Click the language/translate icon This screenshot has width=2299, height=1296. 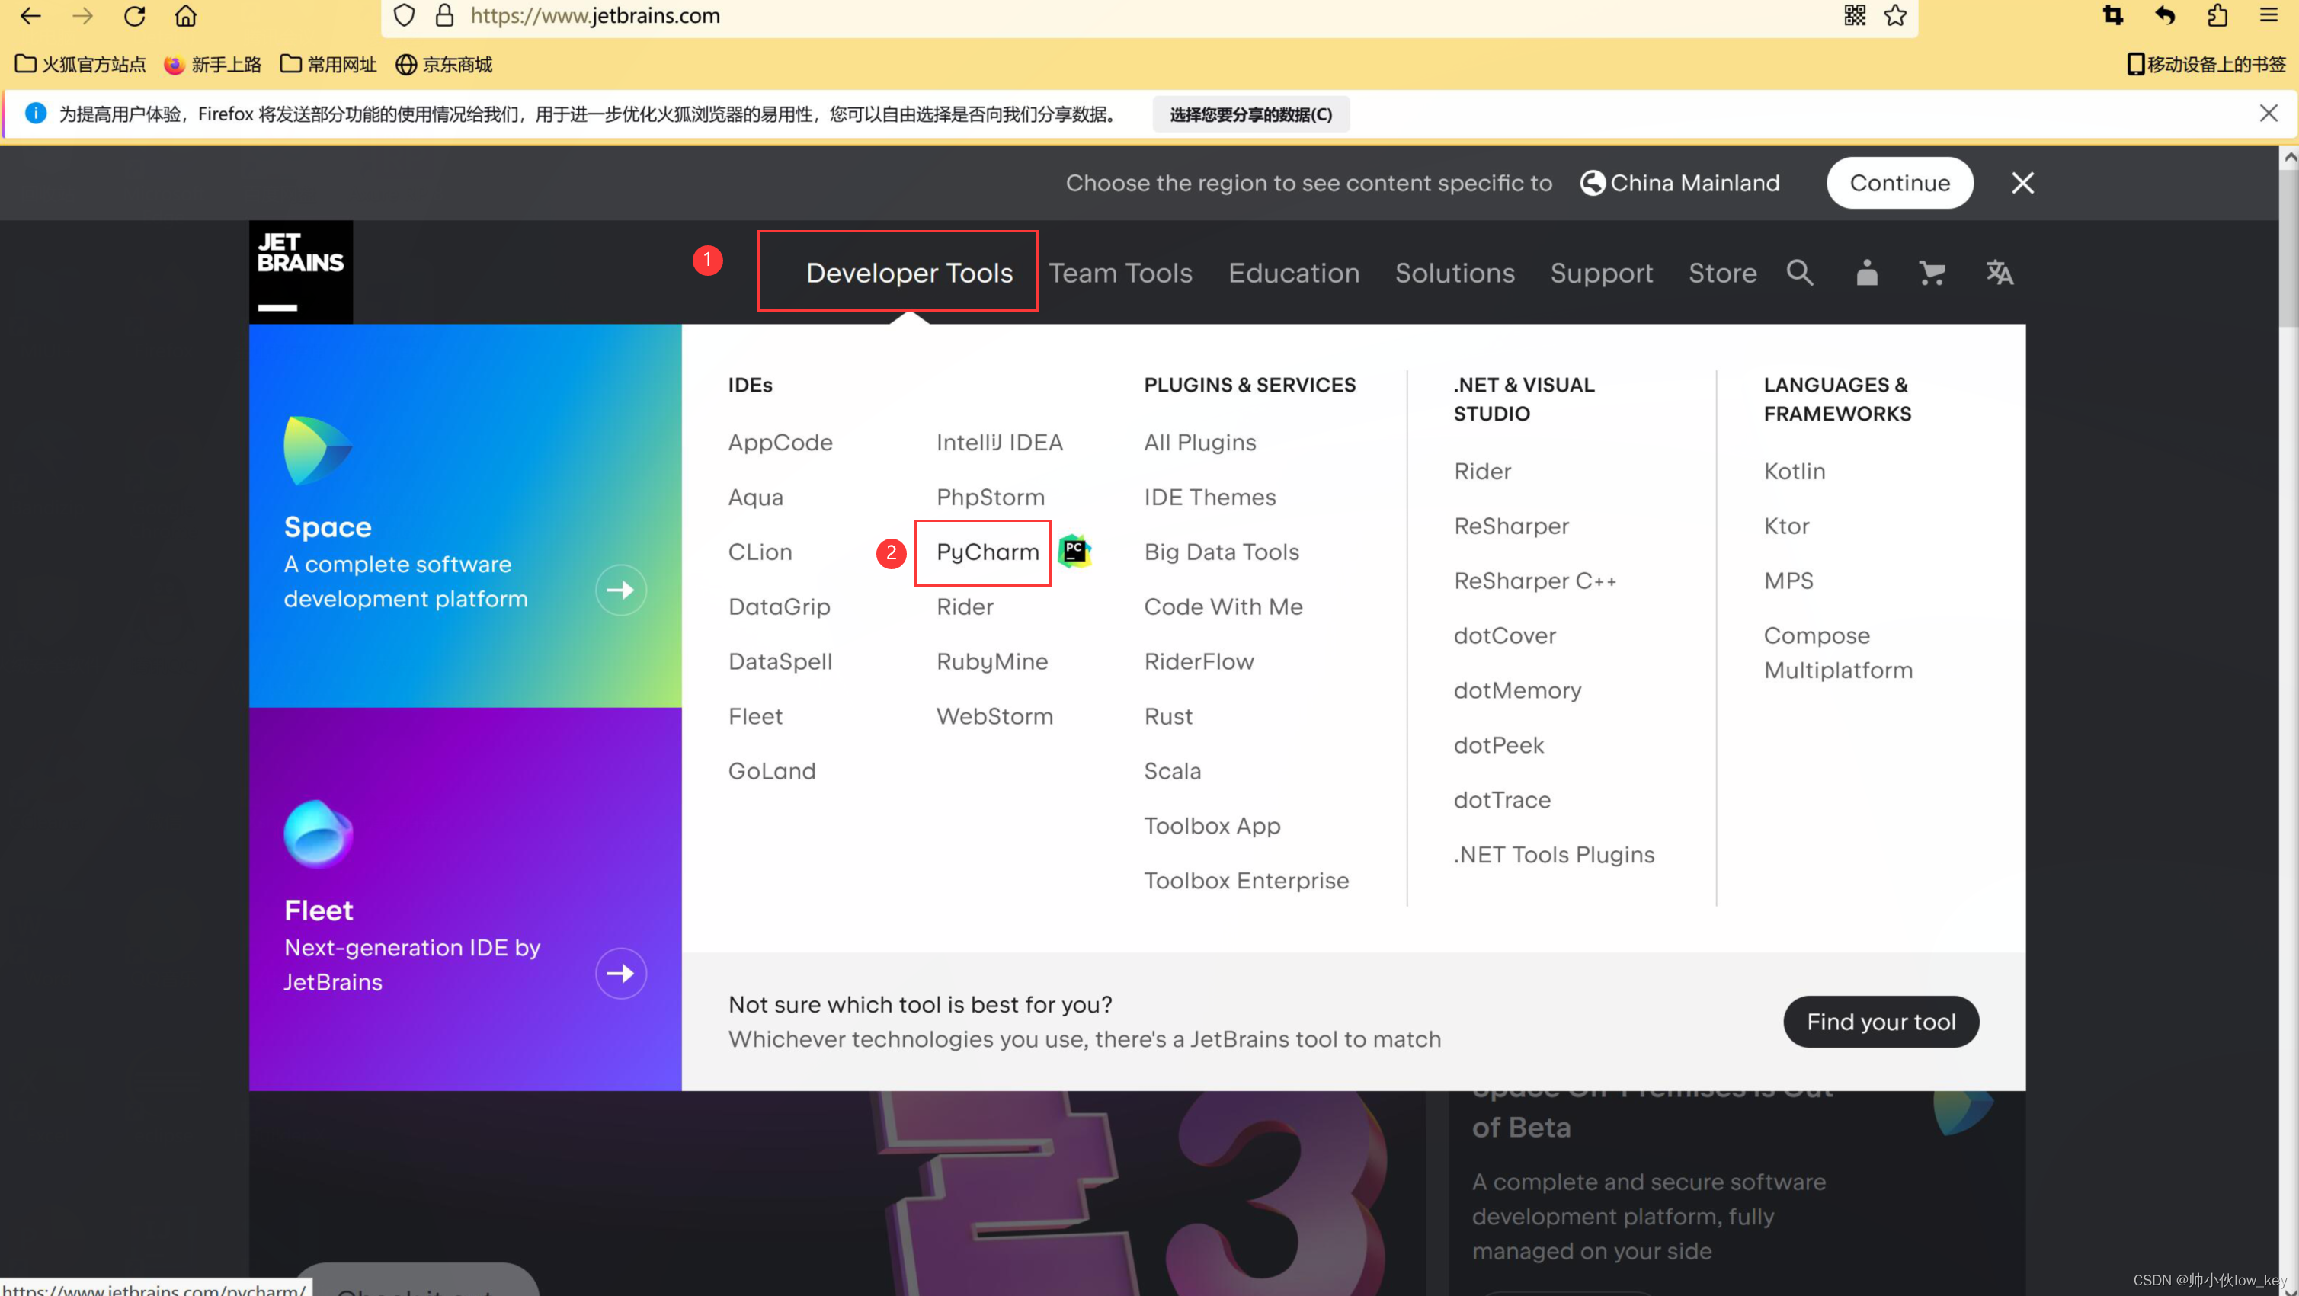point(1997,271)
